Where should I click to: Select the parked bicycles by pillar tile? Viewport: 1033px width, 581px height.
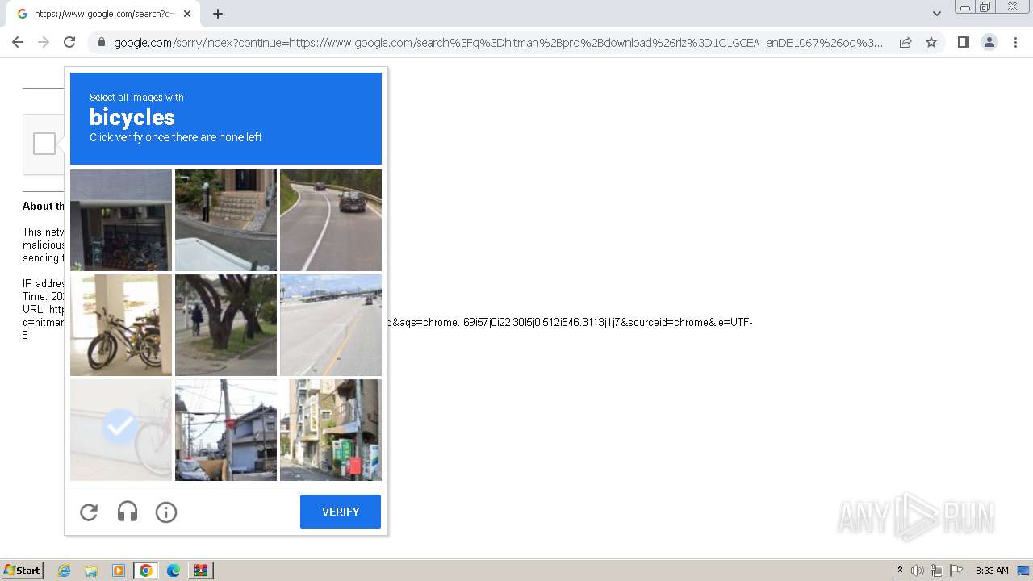pos(121,325)
